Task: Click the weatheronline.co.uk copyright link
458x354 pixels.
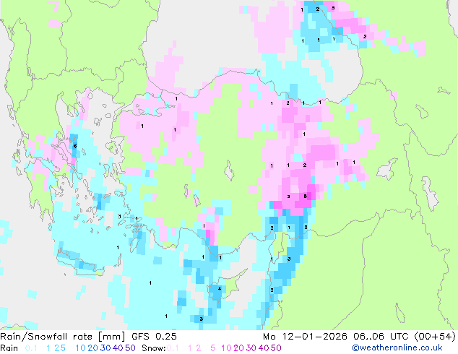Action: coord(397,347)
